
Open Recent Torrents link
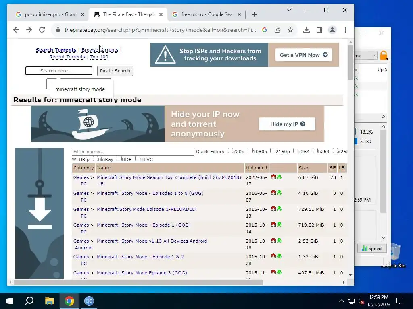coord(67,57)
